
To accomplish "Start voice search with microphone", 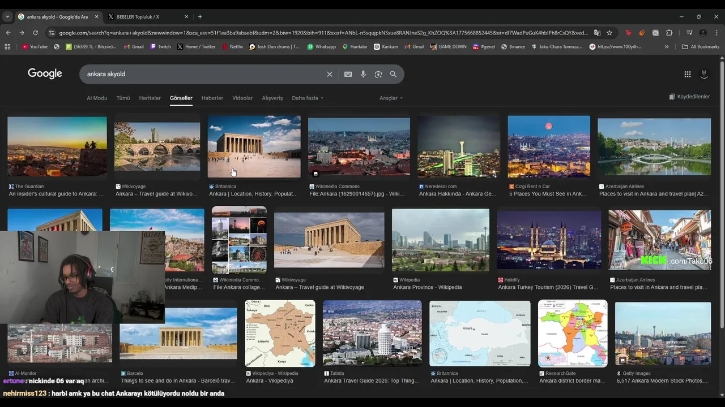I will [x=363, y=74].
